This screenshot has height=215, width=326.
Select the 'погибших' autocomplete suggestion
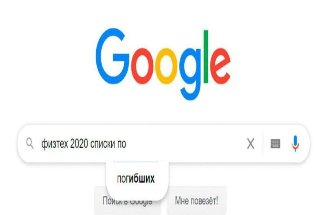pyautogui.click(x=136, y=179)
